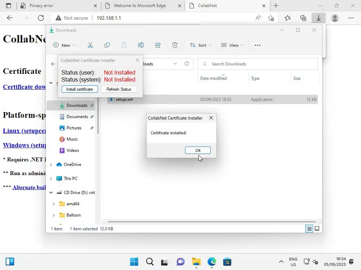The image size is (361, 270).
Task: Open the Edge Downloads toolbar icon
Action: click(319, 18)
